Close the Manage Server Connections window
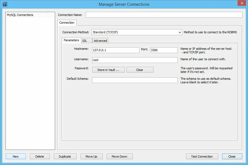The width and height of the screenshot is (248, 165). tap(242, 3)
